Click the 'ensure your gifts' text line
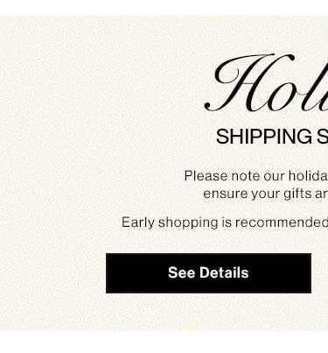The width and height of the screenshot is (328, 353). coord(266,194)
